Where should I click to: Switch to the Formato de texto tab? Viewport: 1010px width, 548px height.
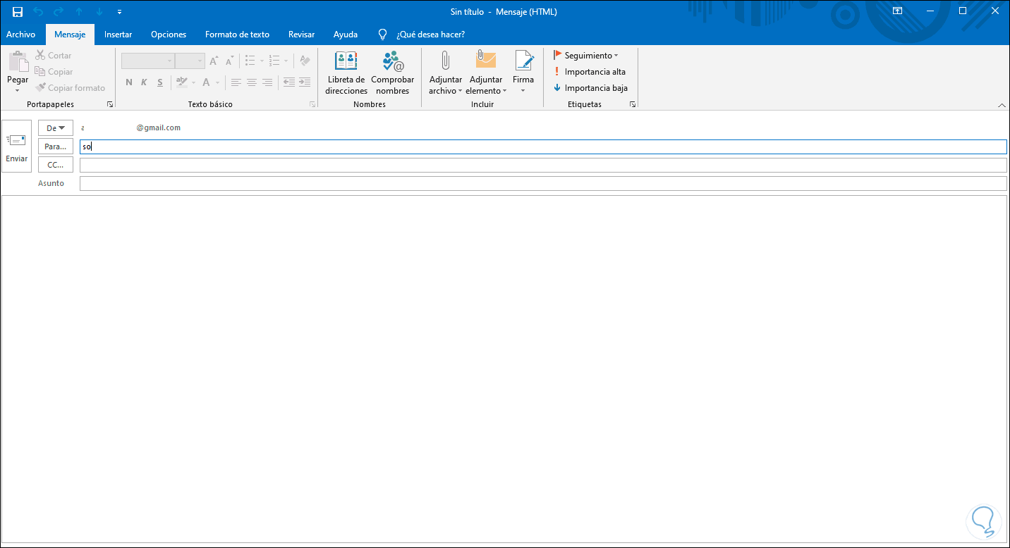[x=237, y=35]
